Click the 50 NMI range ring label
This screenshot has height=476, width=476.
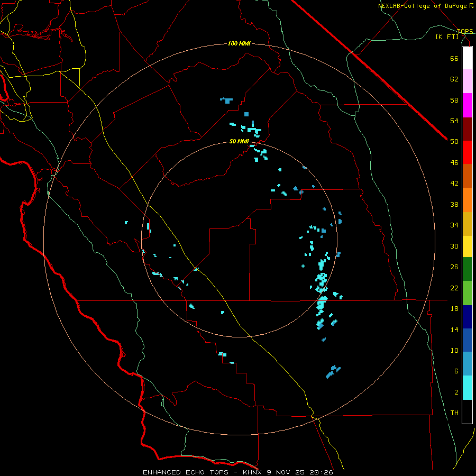pos(239,141)
